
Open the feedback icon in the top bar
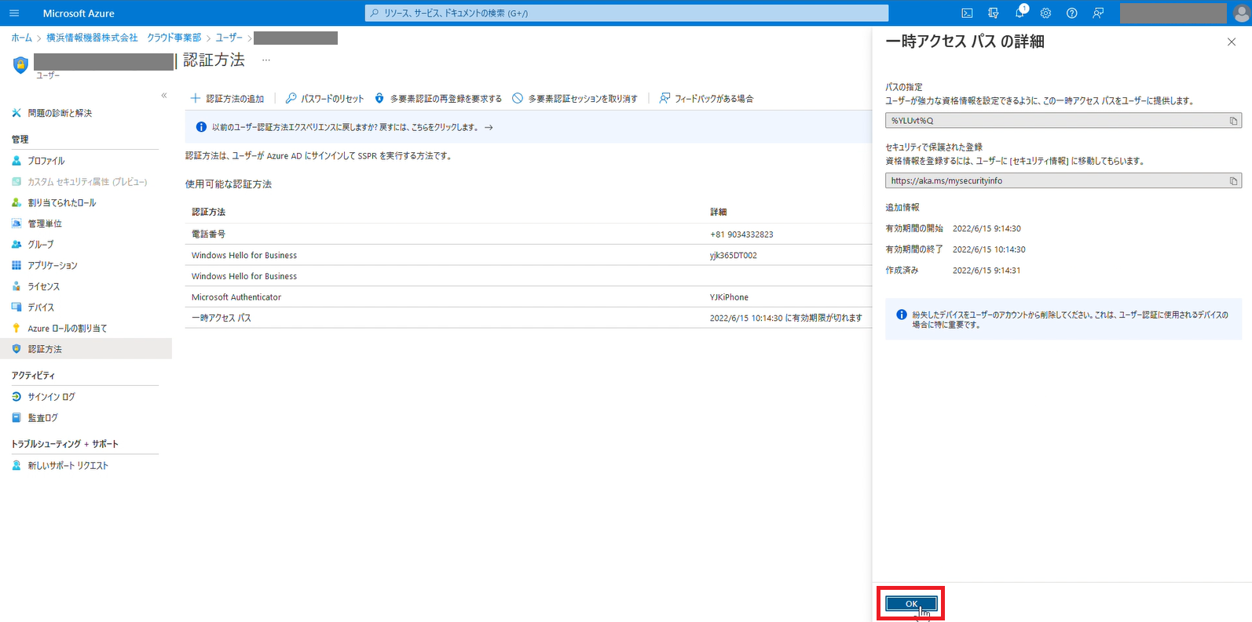click(x=1098, y=13)
